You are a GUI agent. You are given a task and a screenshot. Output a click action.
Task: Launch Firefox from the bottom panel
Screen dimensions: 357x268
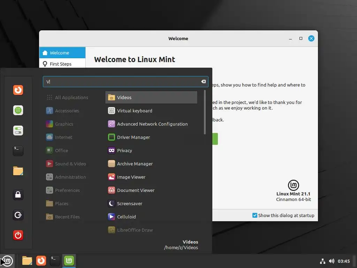41,261
